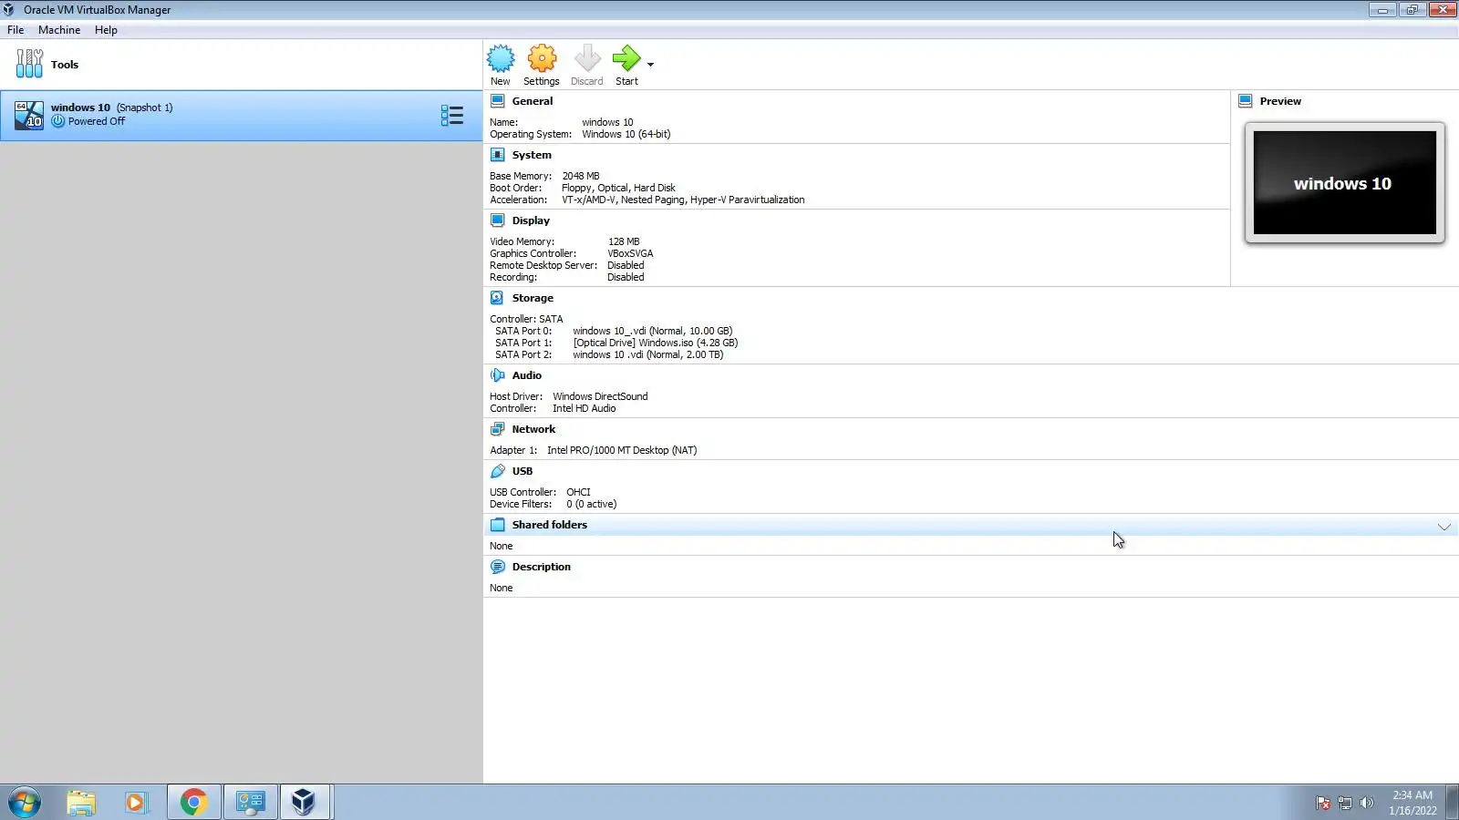Viewport: 1459px width, 820px height.
Task: Click the Powered Off status text
Action: click(x=97, y=121)
